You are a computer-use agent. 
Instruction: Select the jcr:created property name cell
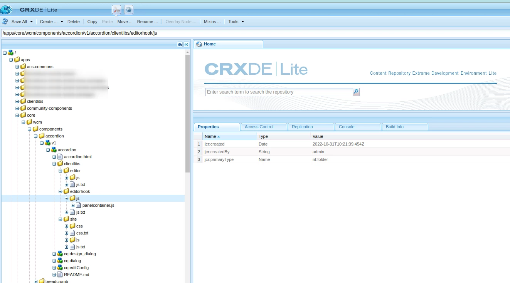[x=229, y=144]
